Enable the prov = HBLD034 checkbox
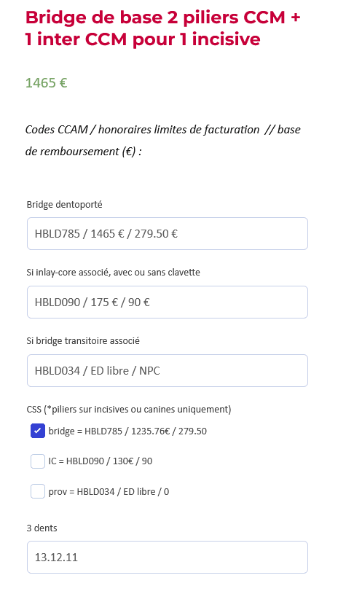The image size is (362, 594). (x=38, y=491)
